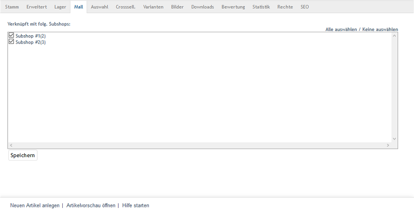
Task: Show the Bilder tab
Action: click(177, 7)
